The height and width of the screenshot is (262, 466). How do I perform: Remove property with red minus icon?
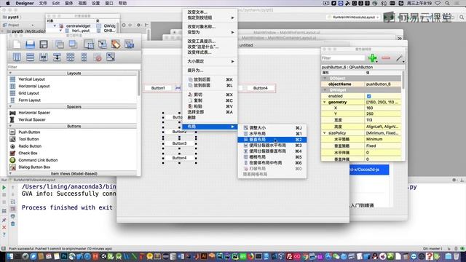click(386, 58)
